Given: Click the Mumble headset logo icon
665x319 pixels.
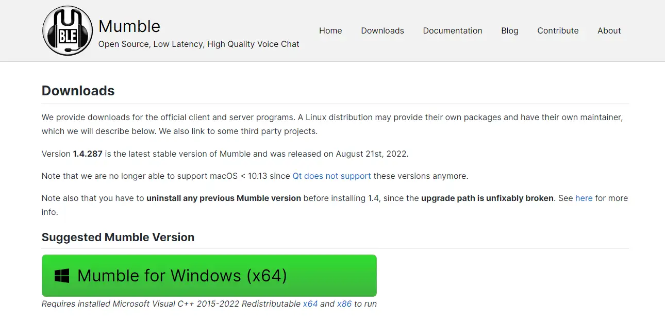Looking at the screenshot, I should 68,31.
